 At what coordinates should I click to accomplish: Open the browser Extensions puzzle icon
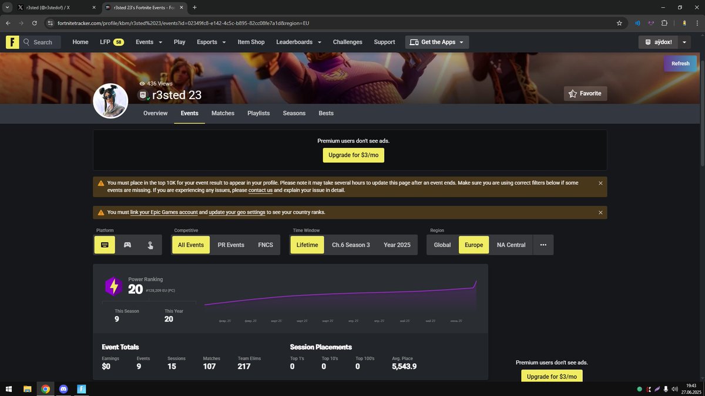664,23
